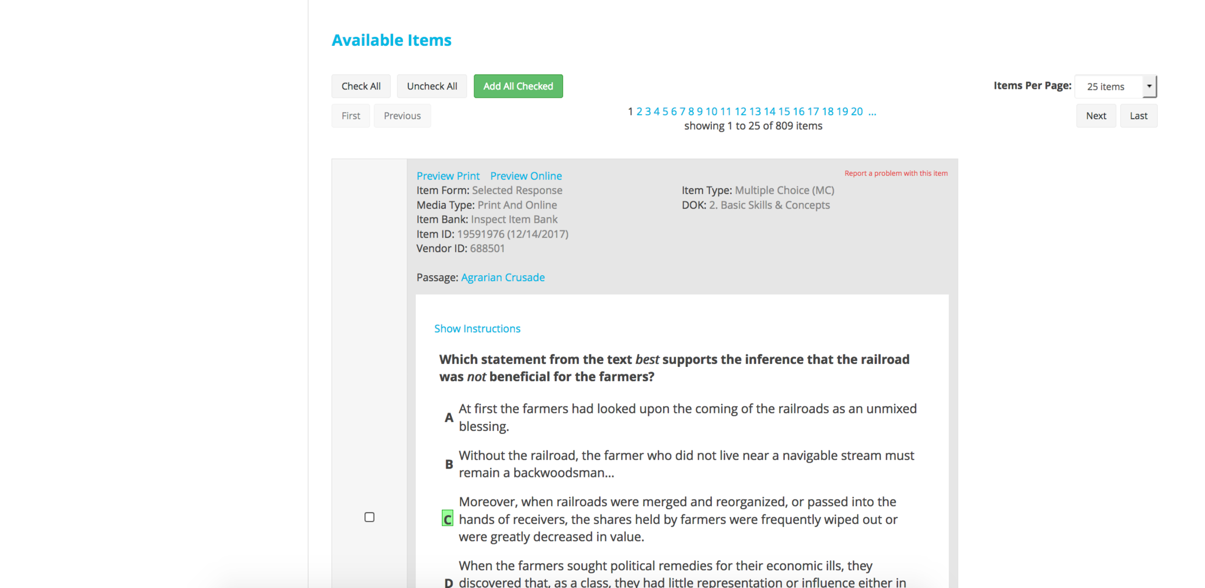Viewport: 1205px width, 588px height.
Task: Click the Uncheck All button
Action: coord(432,86)
